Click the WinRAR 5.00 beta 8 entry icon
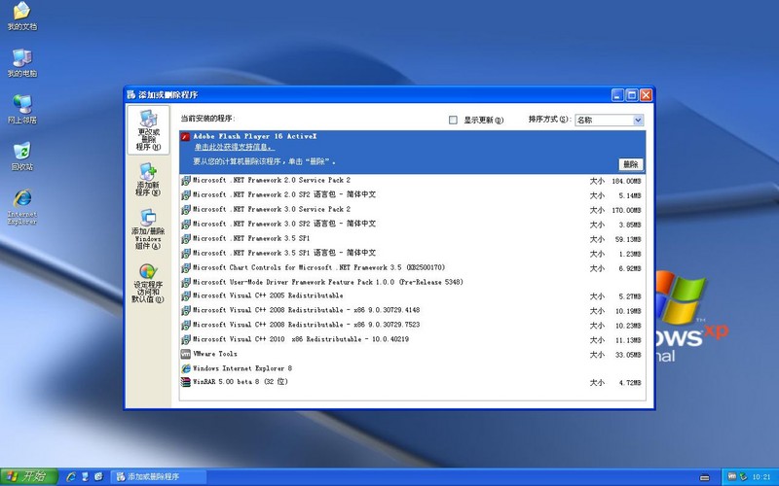The height and width of the screenshot is (486, 779). pos(185,382)
